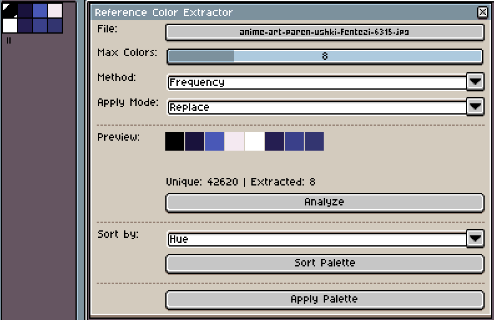Click the bright blue Preview swatch
The height and width of the screenshot is (320, 494).
coord(215,141)
